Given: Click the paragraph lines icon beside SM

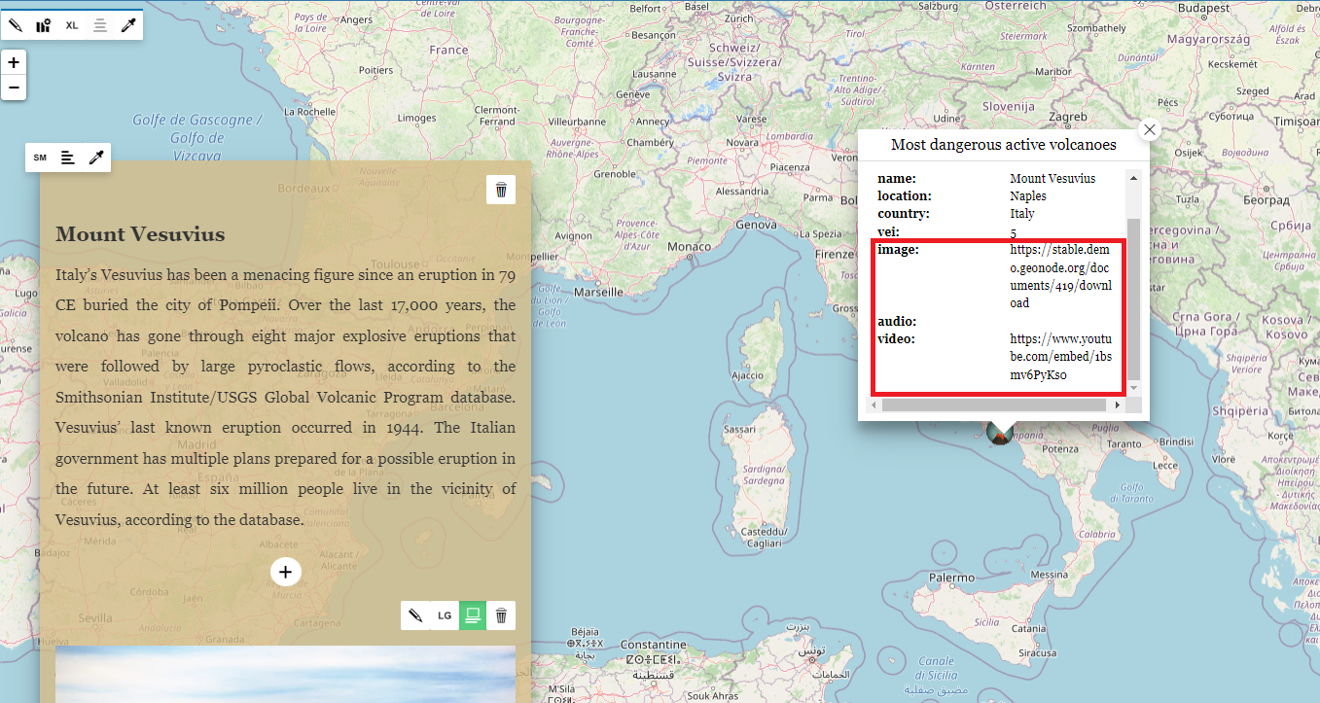Looking at the screenshot, I should pyautogui.click(x=67, y=157).
